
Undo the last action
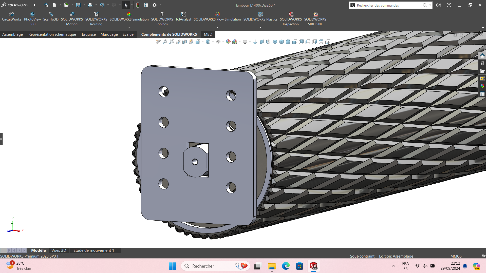point(102,5)
